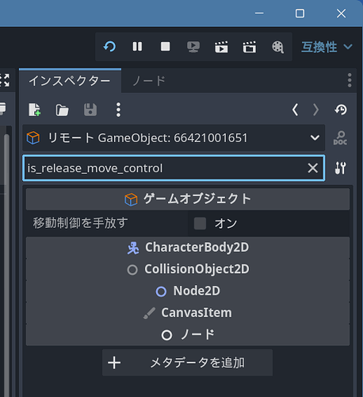Image resolution: width=363 pixels, height=397 pixels.
Task: Clear the is_release_move_control filter text
Action: point(313,168)
